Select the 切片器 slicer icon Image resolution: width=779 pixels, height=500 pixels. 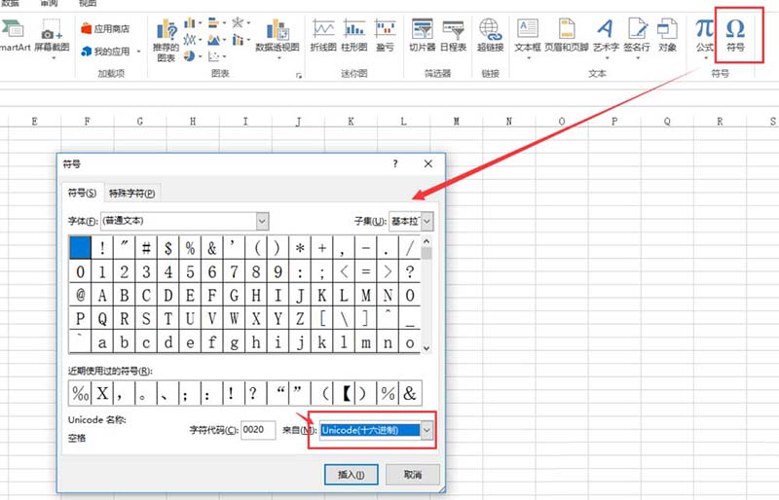pyautogui.click(x=423, y=36)
